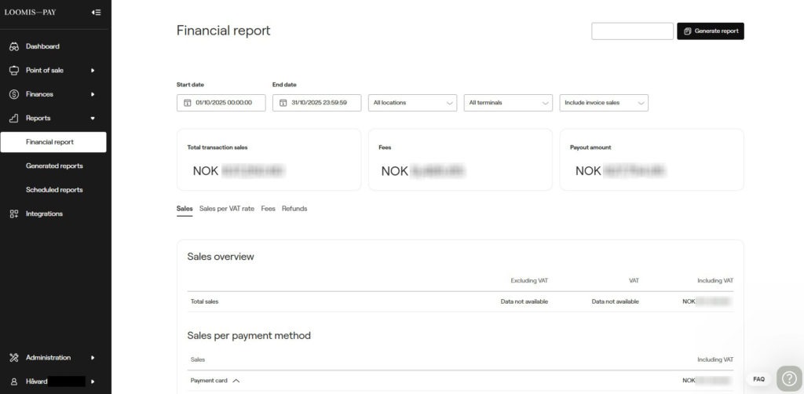Click the calendar icon in End date
Image resolution: width=804 pixels, height=394 pixels.
(x=283, y=103)
